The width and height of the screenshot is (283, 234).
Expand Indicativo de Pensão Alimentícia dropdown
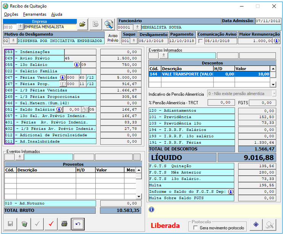click(x=274, y=94)
